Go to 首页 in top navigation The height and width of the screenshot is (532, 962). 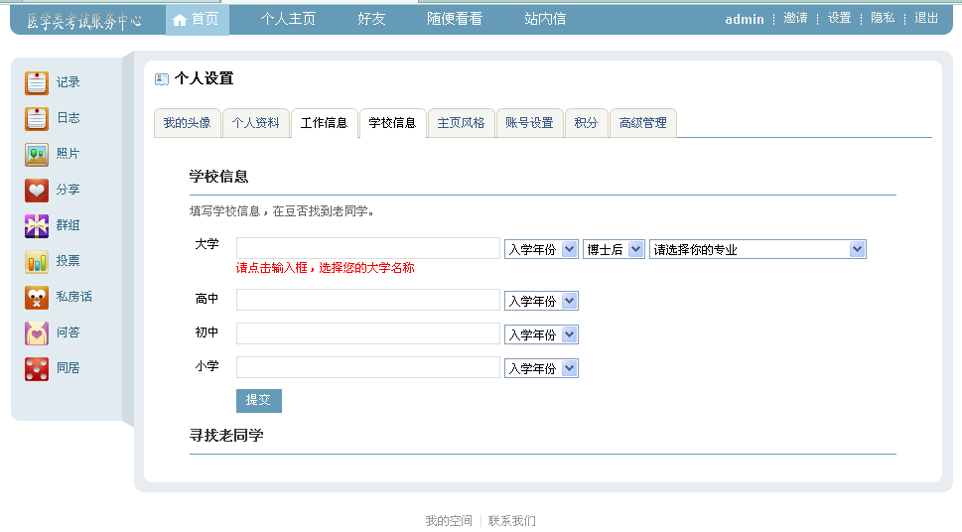pos(198,20)
